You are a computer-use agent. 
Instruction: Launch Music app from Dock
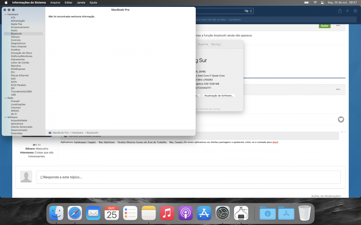(167, 213)
